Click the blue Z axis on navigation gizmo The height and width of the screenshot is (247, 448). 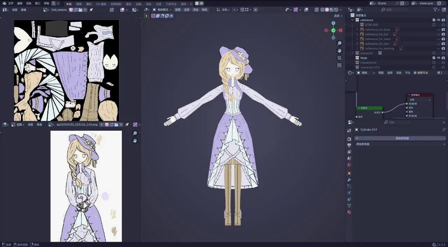(x=333, y=23)
